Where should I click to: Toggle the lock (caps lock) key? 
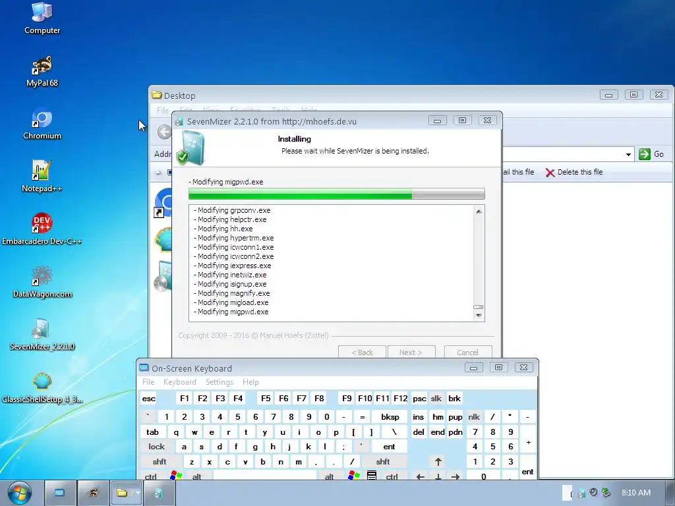point(157,447)
